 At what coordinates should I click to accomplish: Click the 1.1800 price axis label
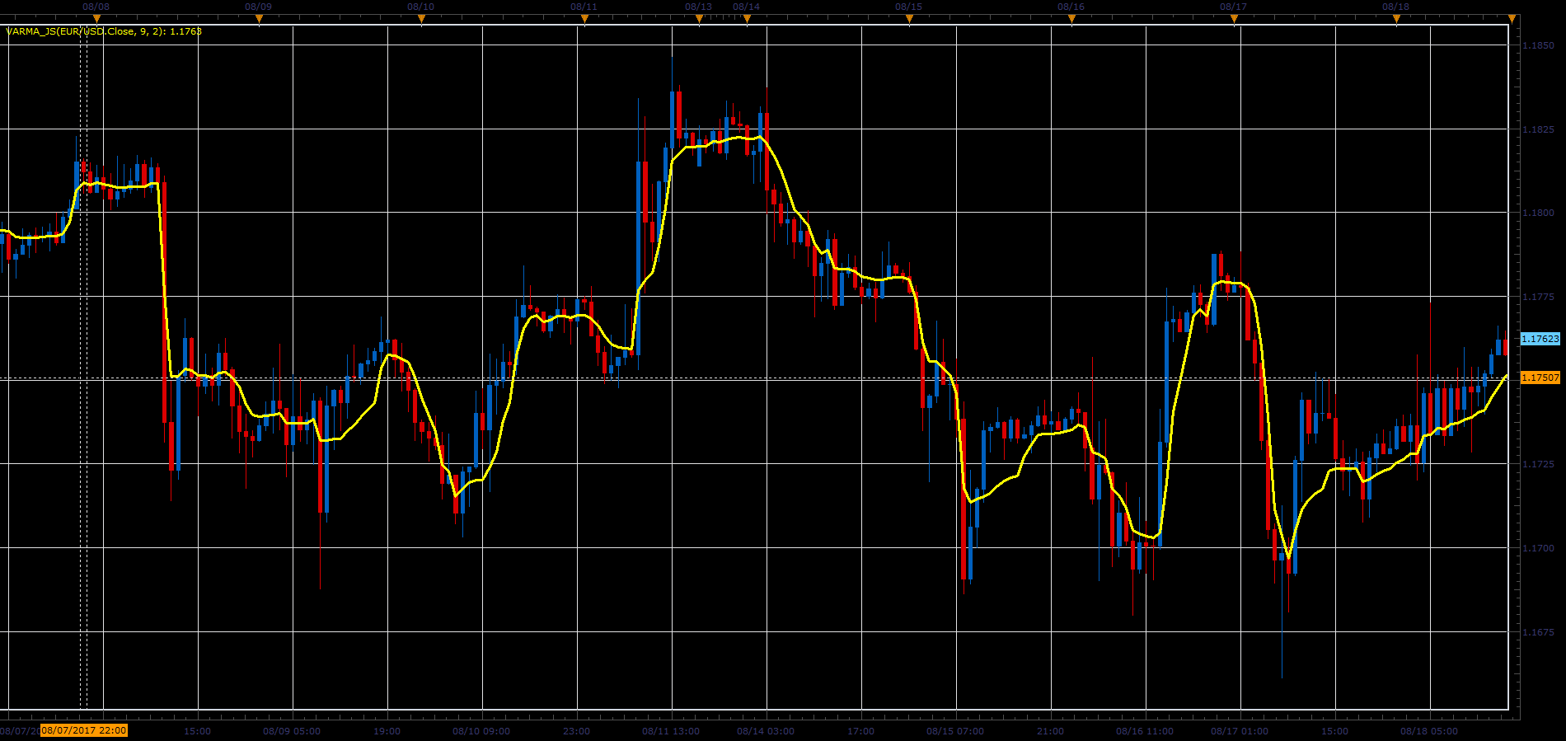click(x=1538, y=213)
